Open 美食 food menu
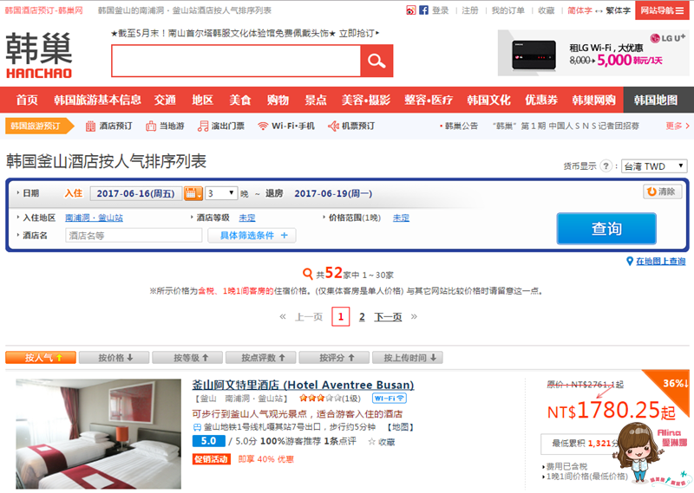The width and height of the screenshot is (694, 493). [x=240, y=100]
